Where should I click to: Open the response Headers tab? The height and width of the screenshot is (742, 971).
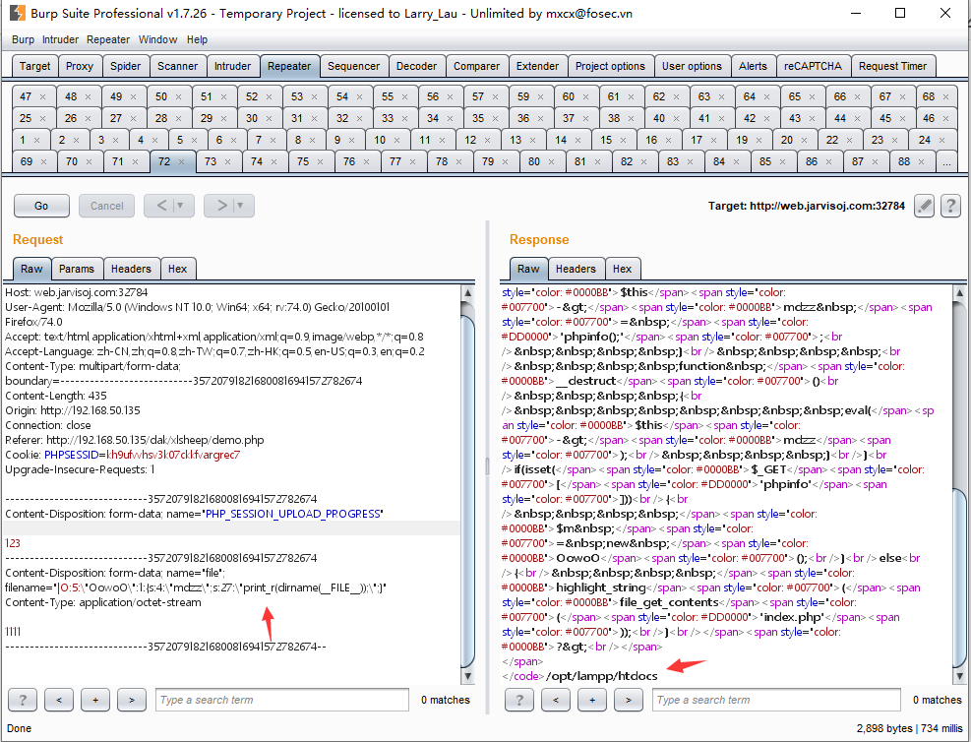576,269
